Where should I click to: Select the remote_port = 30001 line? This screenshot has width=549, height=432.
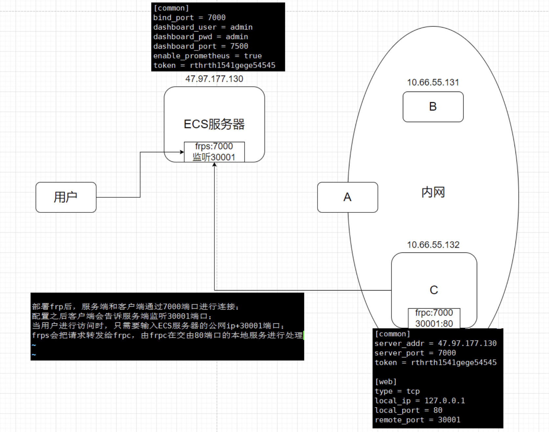(x=417, y=420)
